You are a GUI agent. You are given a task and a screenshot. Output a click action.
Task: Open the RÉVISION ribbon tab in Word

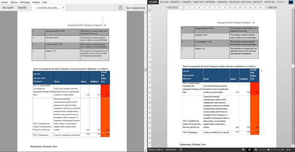click(234, 2)
